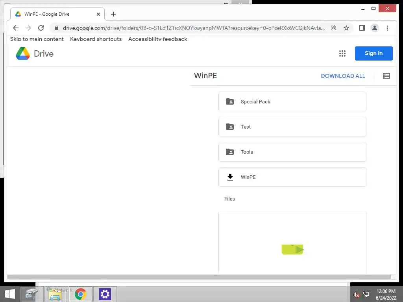Open Keyboard shortcuts link
The width and height of the screenshot is (403, 302).
tap(96, 39)
